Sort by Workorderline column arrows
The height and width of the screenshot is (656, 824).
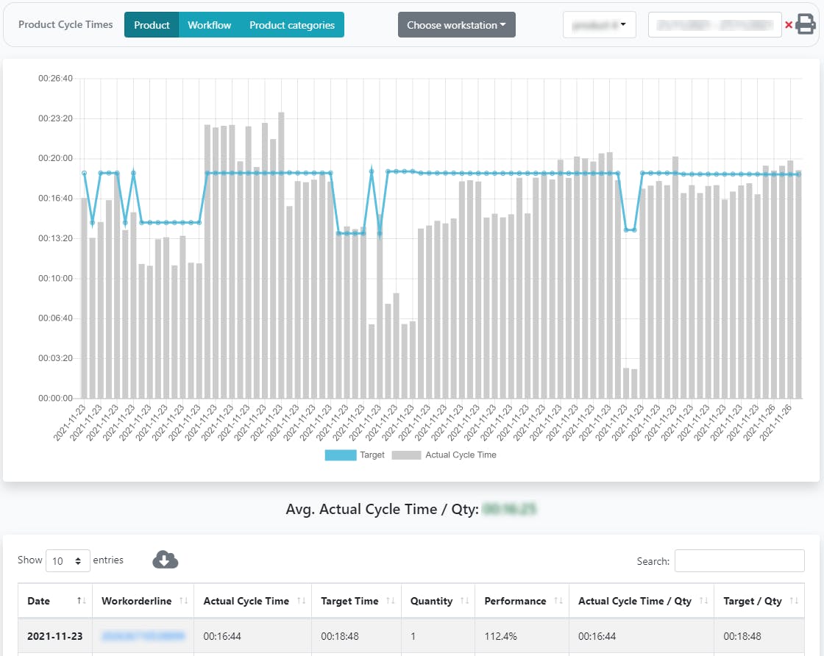[183, 600]
